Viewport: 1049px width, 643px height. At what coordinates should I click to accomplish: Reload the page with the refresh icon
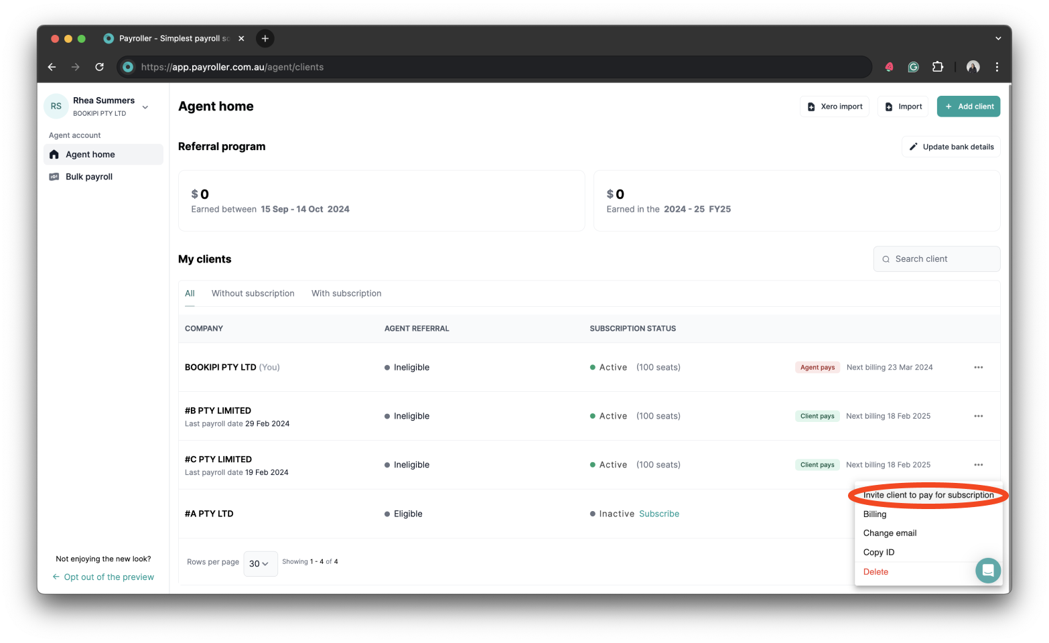(x=99, y=67)
